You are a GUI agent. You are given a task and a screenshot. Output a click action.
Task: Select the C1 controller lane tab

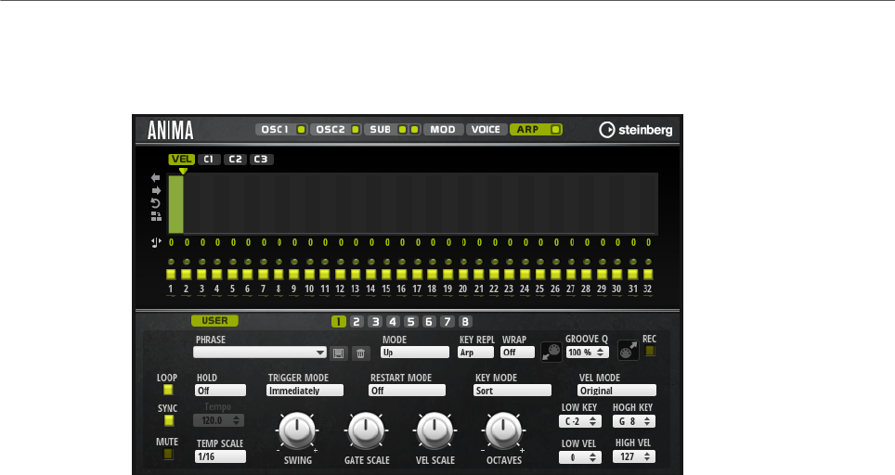208,159
